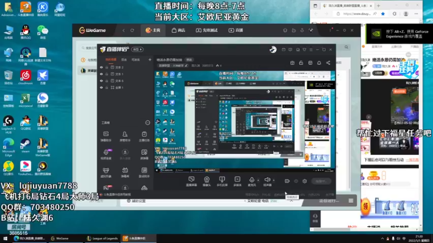Toggle the lock on the 文本 6 layer

coord(107,80)
